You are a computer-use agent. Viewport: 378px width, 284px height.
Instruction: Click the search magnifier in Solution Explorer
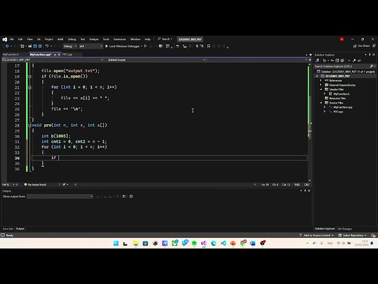372,66
